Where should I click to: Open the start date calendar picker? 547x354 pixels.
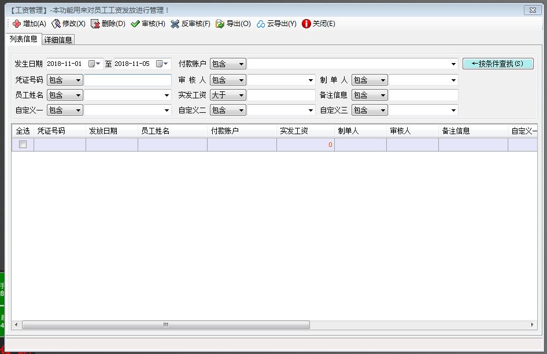pos(91,64)
